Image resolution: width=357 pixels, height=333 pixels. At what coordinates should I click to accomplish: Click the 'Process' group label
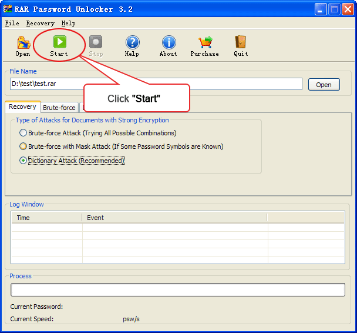coord(21,276)
